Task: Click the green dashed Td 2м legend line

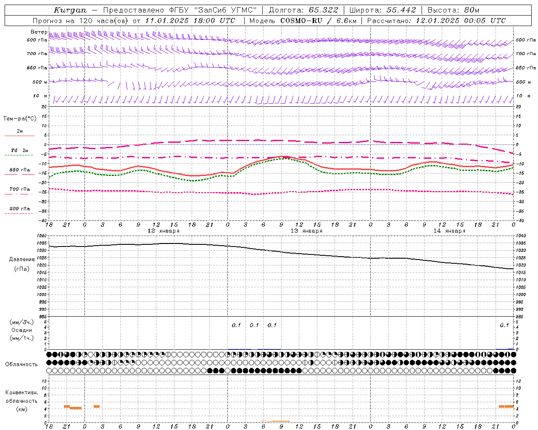Action: pyautogui.click(x=18, y=155)
